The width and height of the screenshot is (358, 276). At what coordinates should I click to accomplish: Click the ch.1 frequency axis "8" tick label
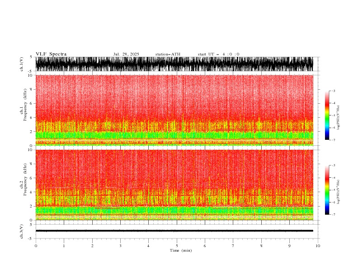pyautogui.click(x=31, y=89)
